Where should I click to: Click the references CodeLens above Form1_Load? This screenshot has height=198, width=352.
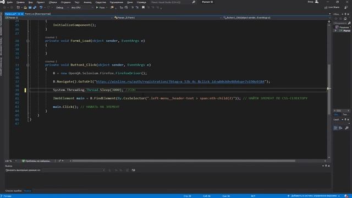click(51, 37)
